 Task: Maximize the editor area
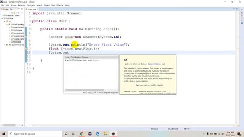[x=237, y=9]
